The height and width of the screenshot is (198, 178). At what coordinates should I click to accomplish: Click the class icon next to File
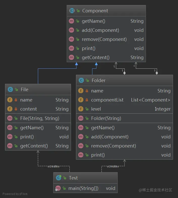[10, 89]
